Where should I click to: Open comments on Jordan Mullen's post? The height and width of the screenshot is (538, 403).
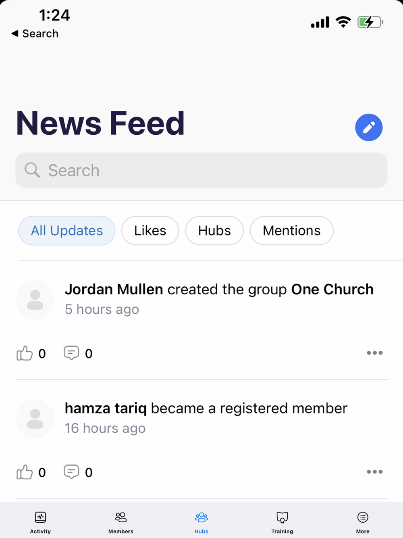click(x=71, y=353)
